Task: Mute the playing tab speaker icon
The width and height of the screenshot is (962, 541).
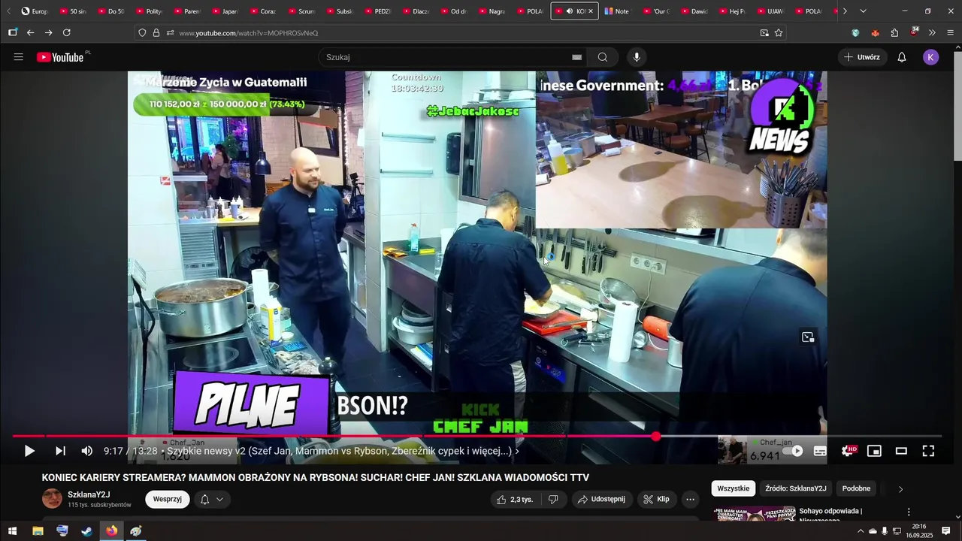Action: pyautogui.click(x=569, y=11)
